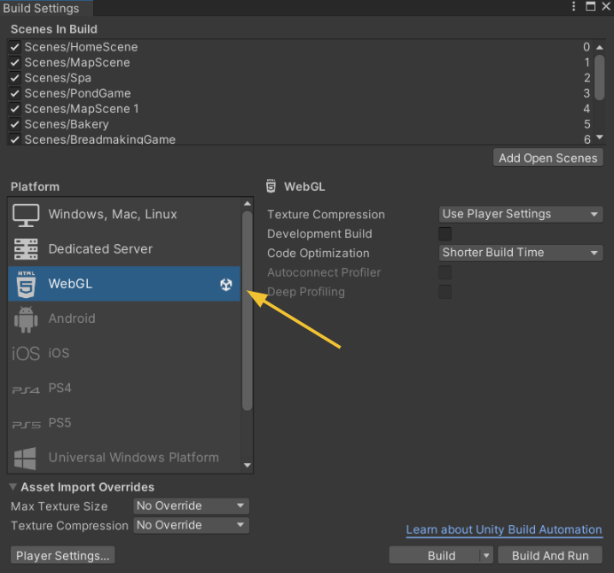Open Asset Import Texture Compression override dropdown

coord(191,525)
